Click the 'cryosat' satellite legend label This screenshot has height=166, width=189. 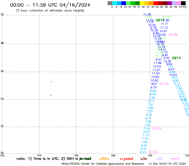[127, 159]
